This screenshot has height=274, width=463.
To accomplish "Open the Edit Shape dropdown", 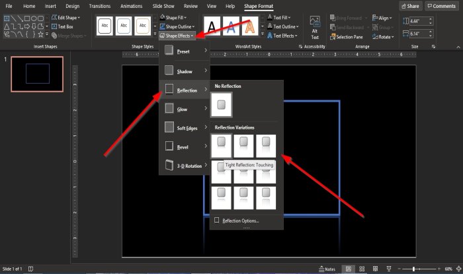I will [66, 18].
